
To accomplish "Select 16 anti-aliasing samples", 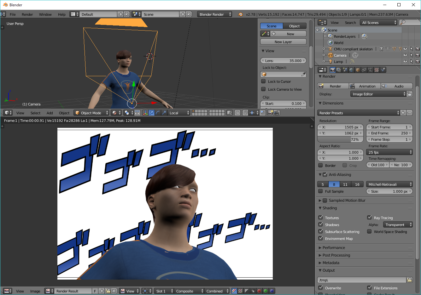I will point(357,184).
